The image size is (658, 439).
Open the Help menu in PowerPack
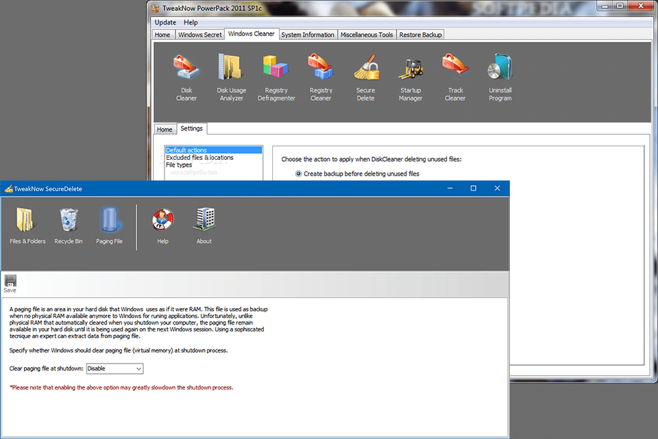(x=191, y=22)
